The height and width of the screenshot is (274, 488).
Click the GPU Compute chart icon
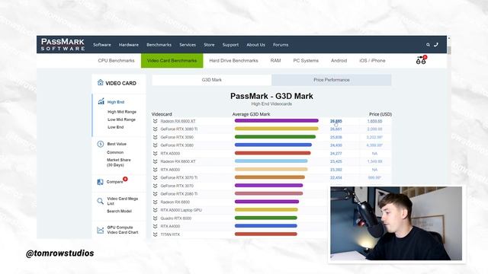coord(100,230)
